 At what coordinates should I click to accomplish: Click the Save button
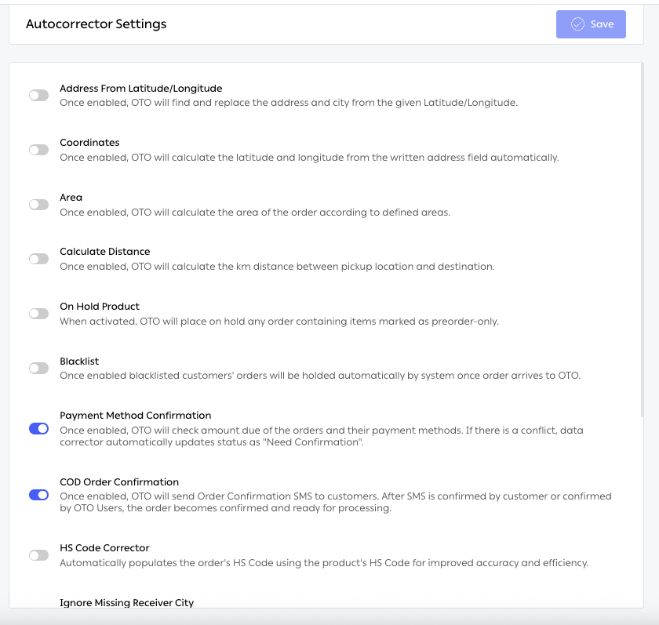[591, 24]
